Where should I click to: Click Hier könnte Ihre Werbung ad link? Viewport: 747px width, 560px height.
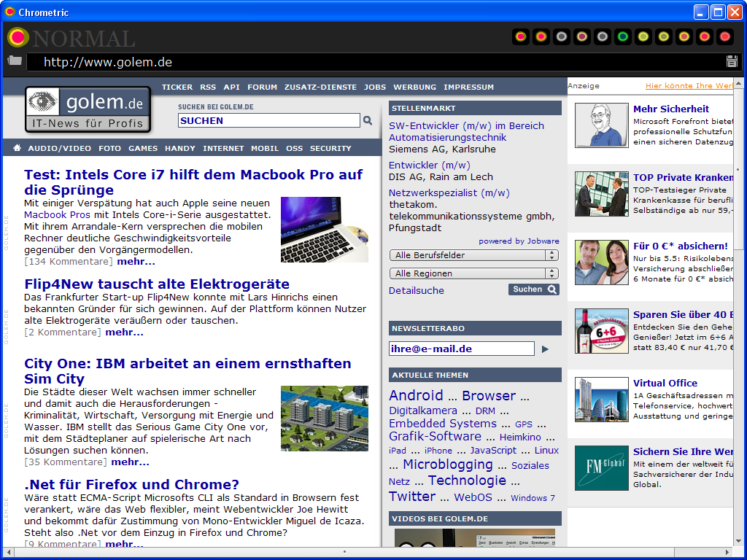point(689,86)
